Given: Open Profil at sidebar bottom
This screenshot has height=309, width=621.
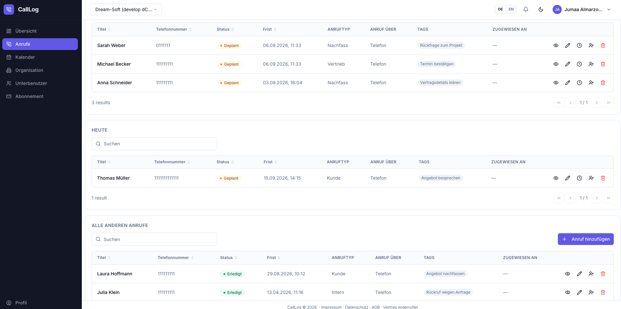Looking at the screenshot, I should click(40, 303).
